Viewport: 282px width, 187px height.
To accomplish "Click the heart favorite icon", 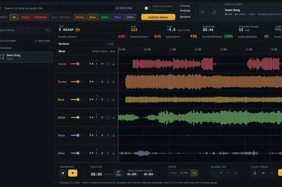I will tap(202, 12).
